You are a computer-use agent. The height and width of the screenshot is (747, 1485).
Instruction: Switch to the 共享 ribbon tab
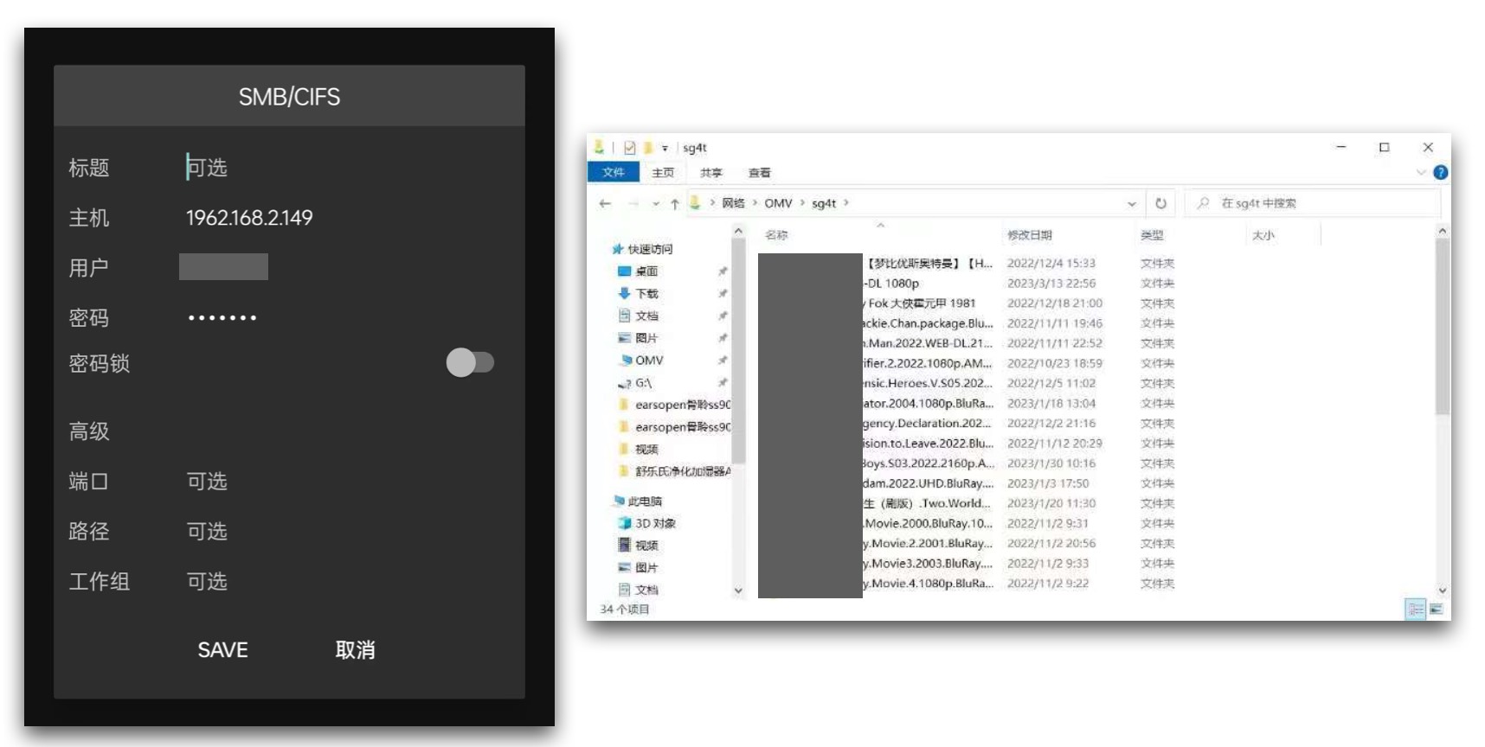[711, 173]
